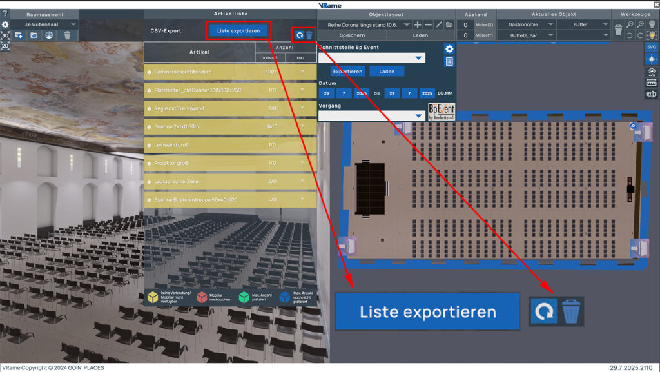Toggle the eye visibility icon on right toolbar
The image size is (660, 372).
click(x=652, y=72)
